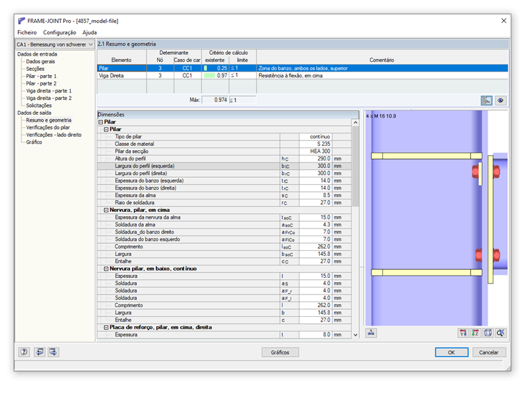
Task: Click the upper red bolt in graphic
Action: click(x=476, y=172)
